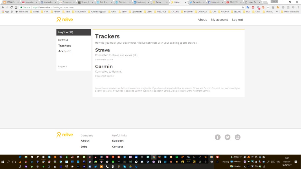Open the Chrome menu (three dots)
Viewport: 301px width, 169px height.
(298, 7)
